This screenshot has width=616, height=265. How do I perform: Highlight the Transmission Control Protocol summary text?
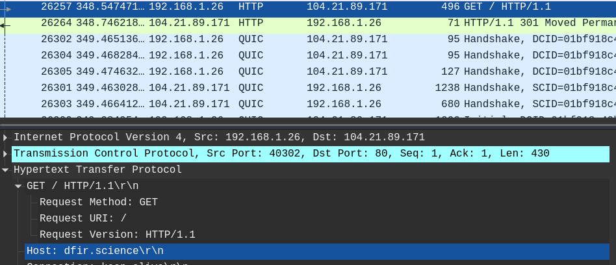point(281,153)
